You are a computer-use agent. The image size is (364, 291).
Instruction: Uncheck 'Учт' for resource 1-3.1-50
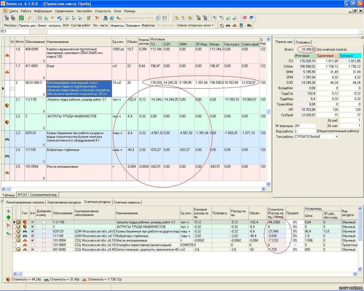click(x=32, y=222)
